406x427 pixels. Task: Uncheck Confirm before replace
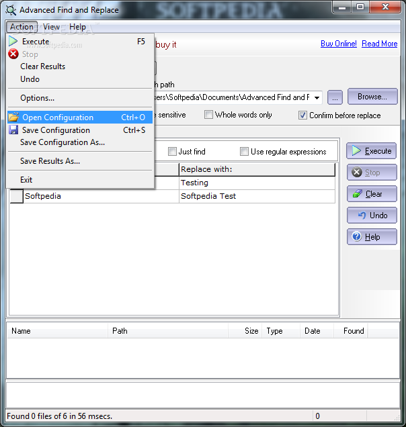tap(302, 115)
